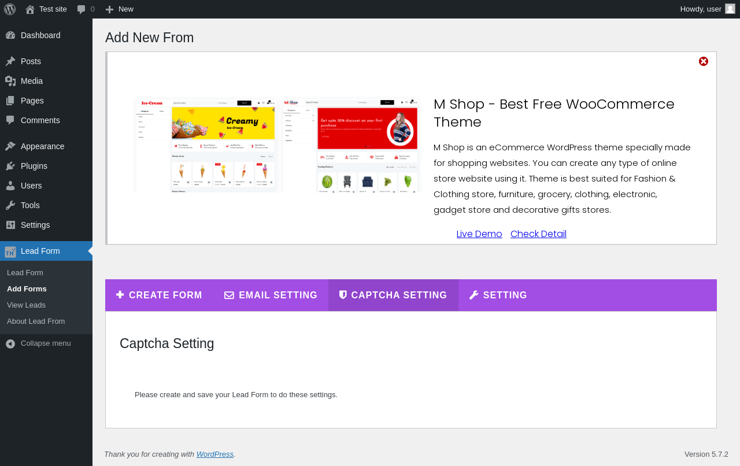
Task: Click the plus icon on Create Form tab
Action: coord(120,295)
